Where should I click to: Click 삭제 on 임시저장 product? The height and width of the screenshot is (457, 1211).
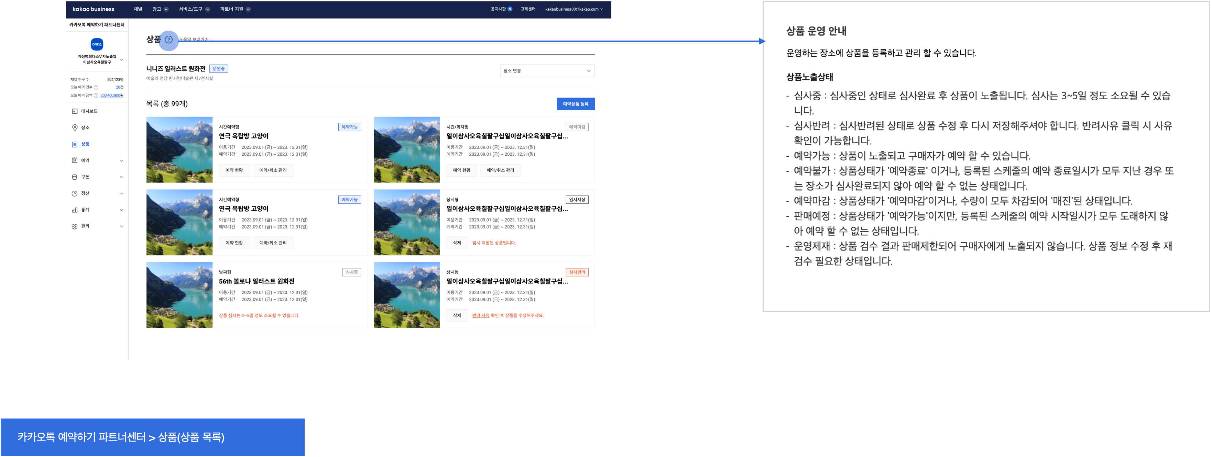coord(457,243)
